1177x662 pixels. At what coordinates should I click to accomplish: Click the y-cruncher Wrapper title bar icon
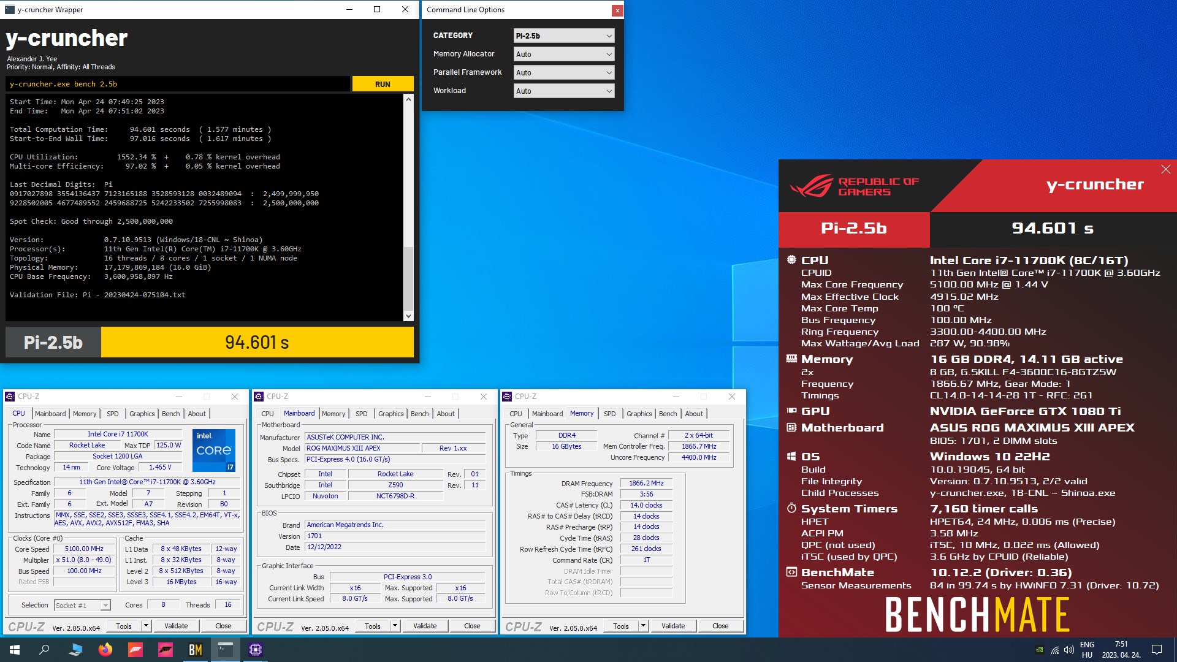tap(10, 9)
